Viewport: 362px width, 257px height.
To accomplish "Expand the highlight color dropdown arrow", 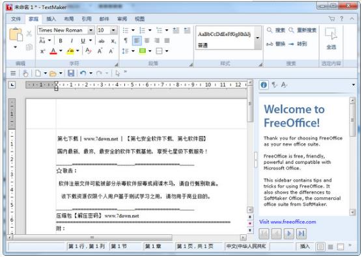I will 77,51.
